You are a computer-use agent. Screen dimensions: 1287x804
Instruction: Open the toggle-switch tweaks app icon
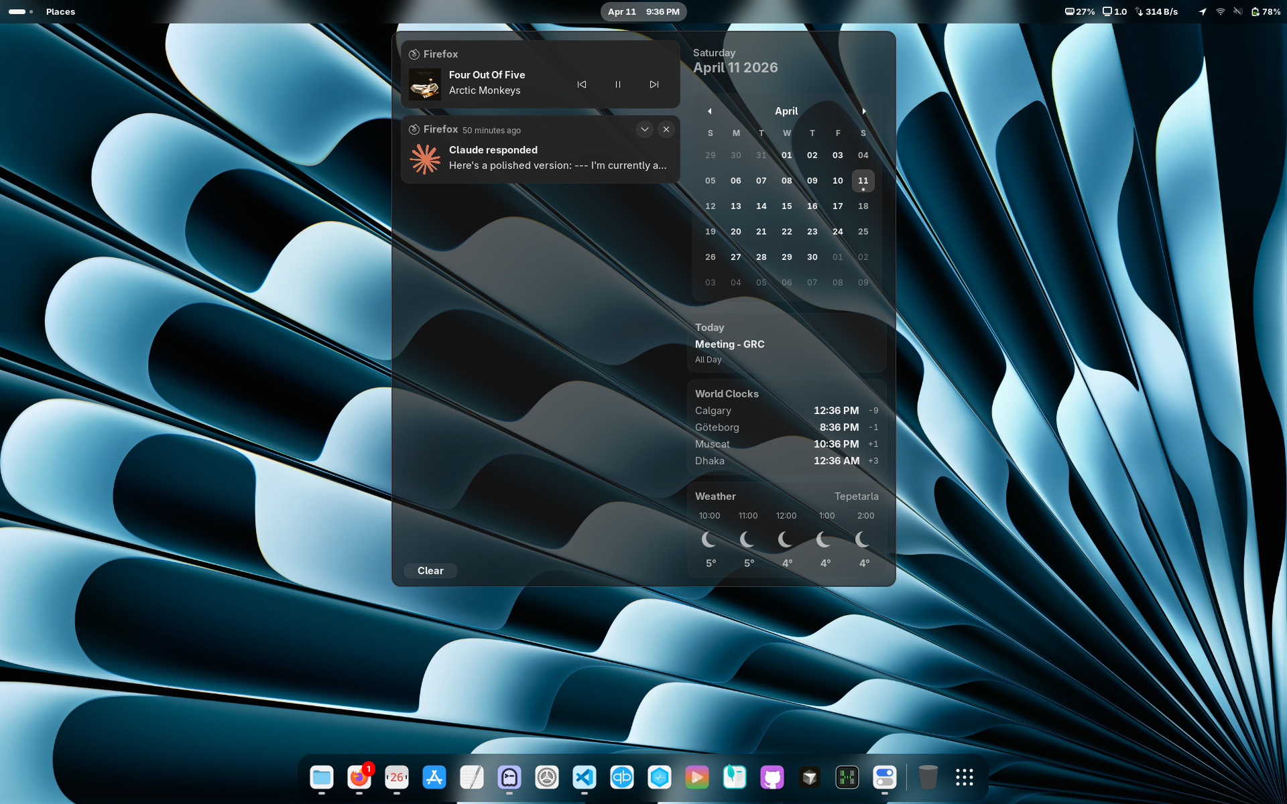(x=885, y=777)
